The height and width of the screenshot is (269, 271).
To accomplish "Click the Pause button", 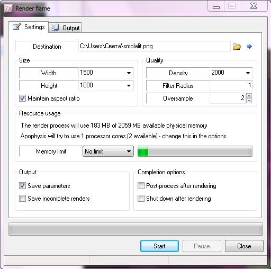I will coord(202,246).
